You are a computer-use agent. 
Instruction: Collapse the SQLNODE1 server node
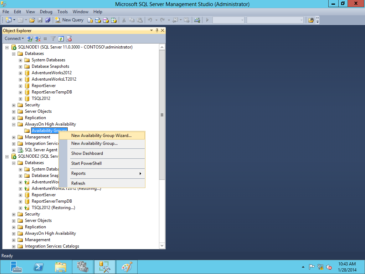click(x=7, y=47)
